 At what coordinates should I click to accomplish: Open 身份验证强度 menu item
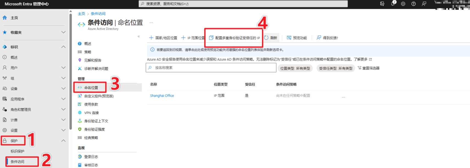click(94, 129)
